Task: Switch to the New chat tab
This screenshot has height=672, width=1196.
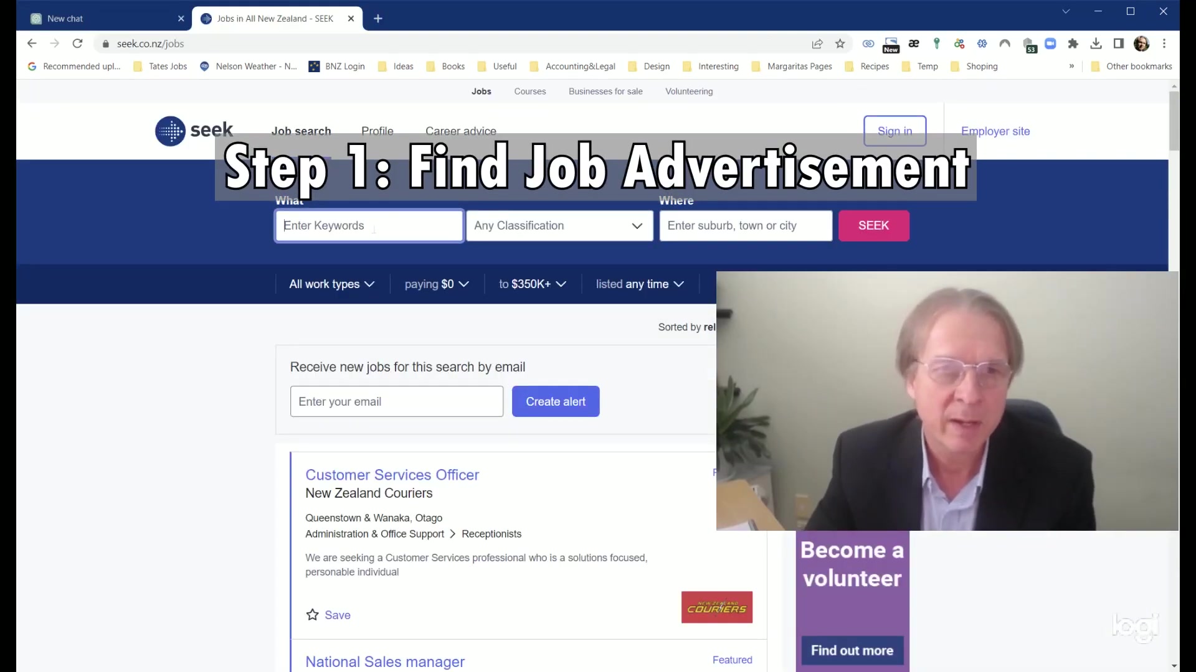Action: (x=106, y=19)
